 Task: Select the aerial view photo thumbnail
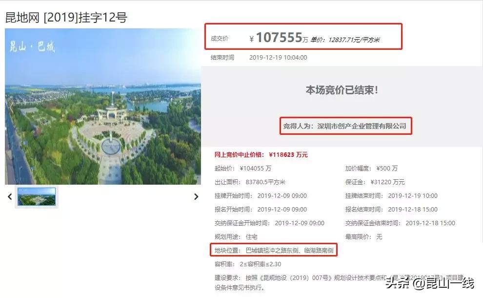coord(38,197)
